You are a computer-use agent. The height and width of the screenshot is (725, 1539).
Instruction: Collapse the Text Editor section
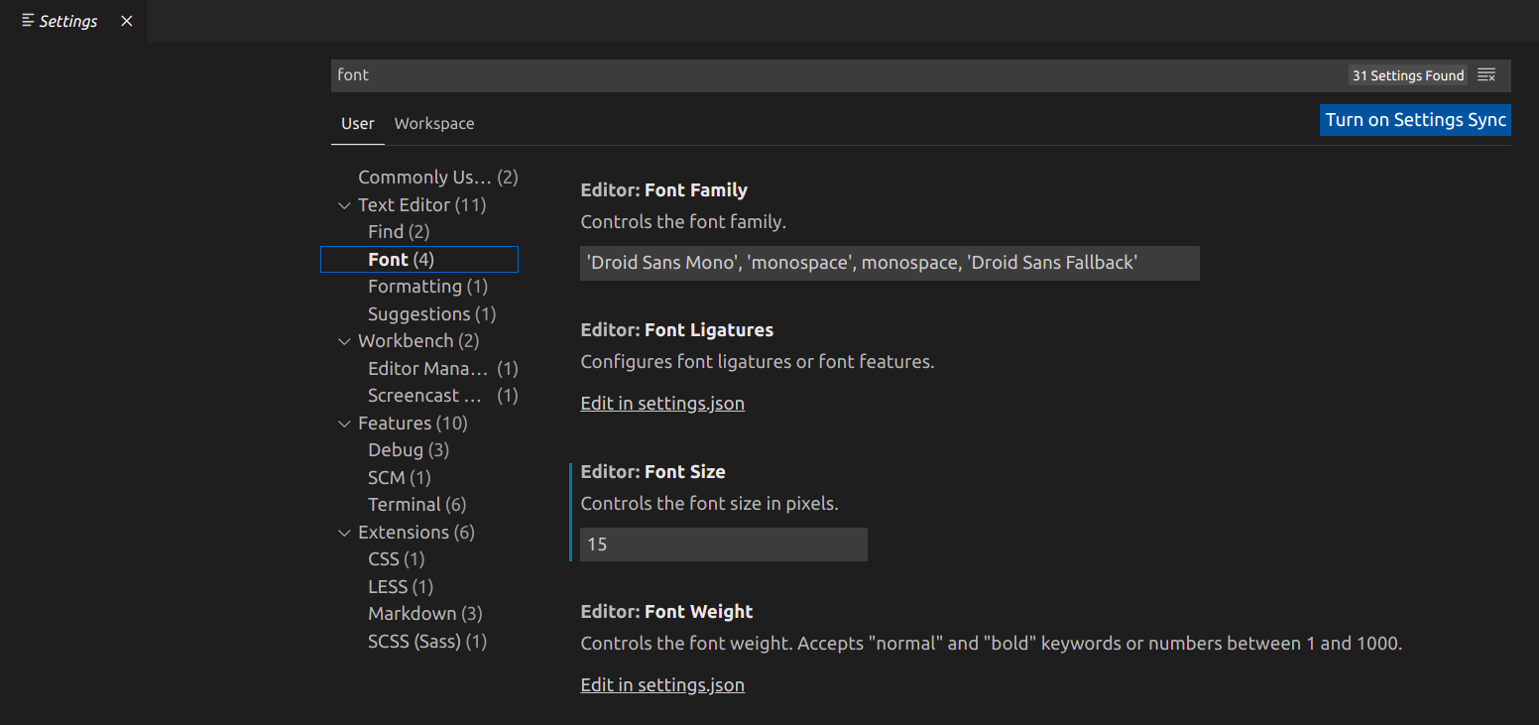(x=344, y=204)
